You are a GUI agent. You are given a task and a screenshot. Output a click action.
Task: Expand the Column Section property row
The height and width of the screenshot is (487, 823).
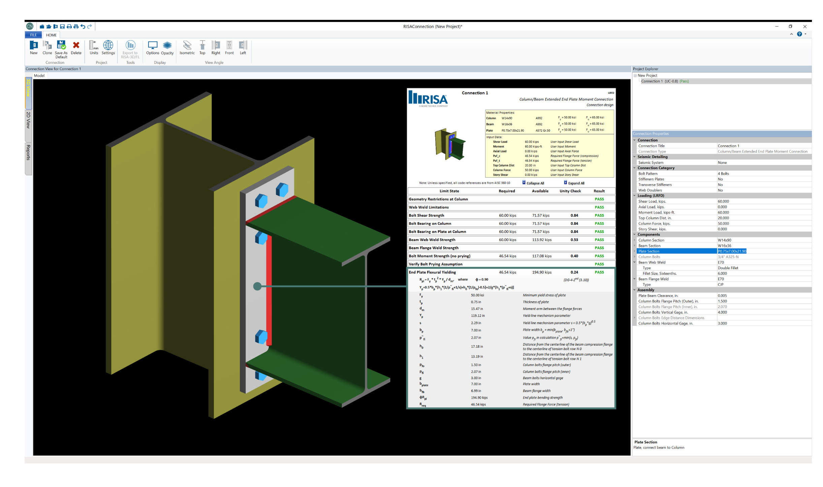click(x=635, y=240)
